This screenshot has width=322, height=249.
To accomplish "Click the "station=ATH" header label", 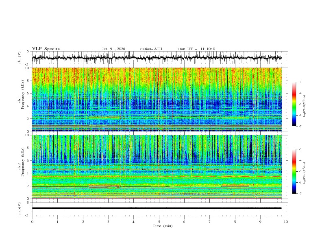I will pos(151,49).
